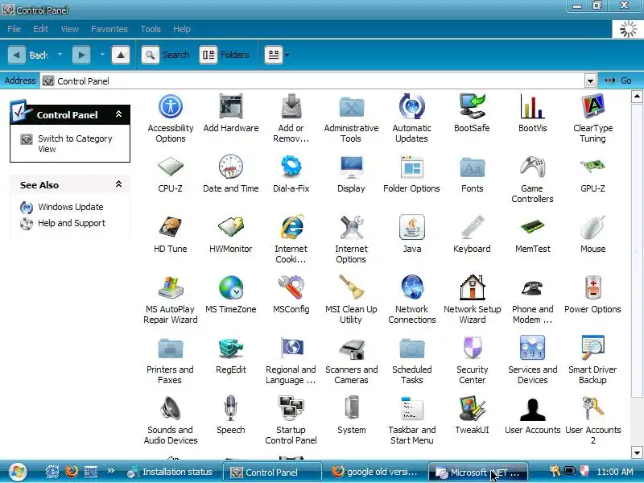Click the Go button
The image size is (644, 483).
pos(618,81)
